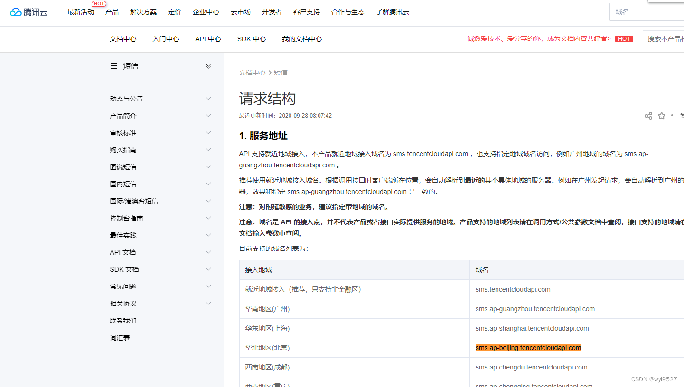Screen dimensions: 684x387
Task: Expand the 国内短信 section
Action: (x=208, y=184)
